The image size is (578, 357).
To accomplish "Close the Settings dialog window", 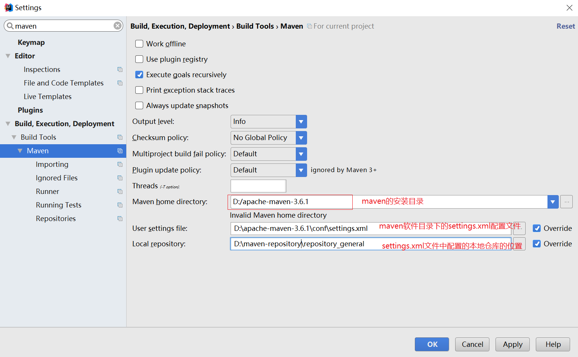I will click(x=569, y=8).
